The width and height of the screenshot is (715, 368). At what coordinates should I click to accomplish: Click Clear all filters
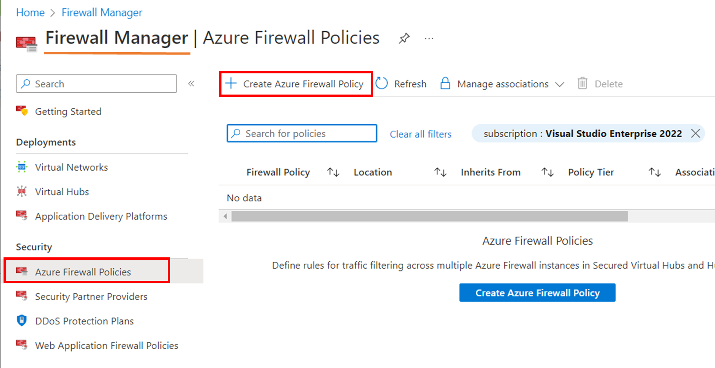(x=420, y=134)
